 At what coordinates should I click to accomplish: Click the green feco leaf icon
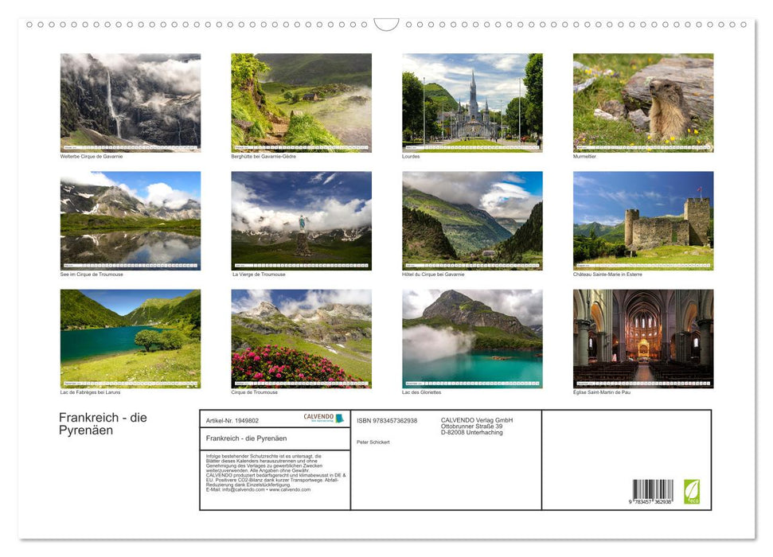click(x=691, y=490)
